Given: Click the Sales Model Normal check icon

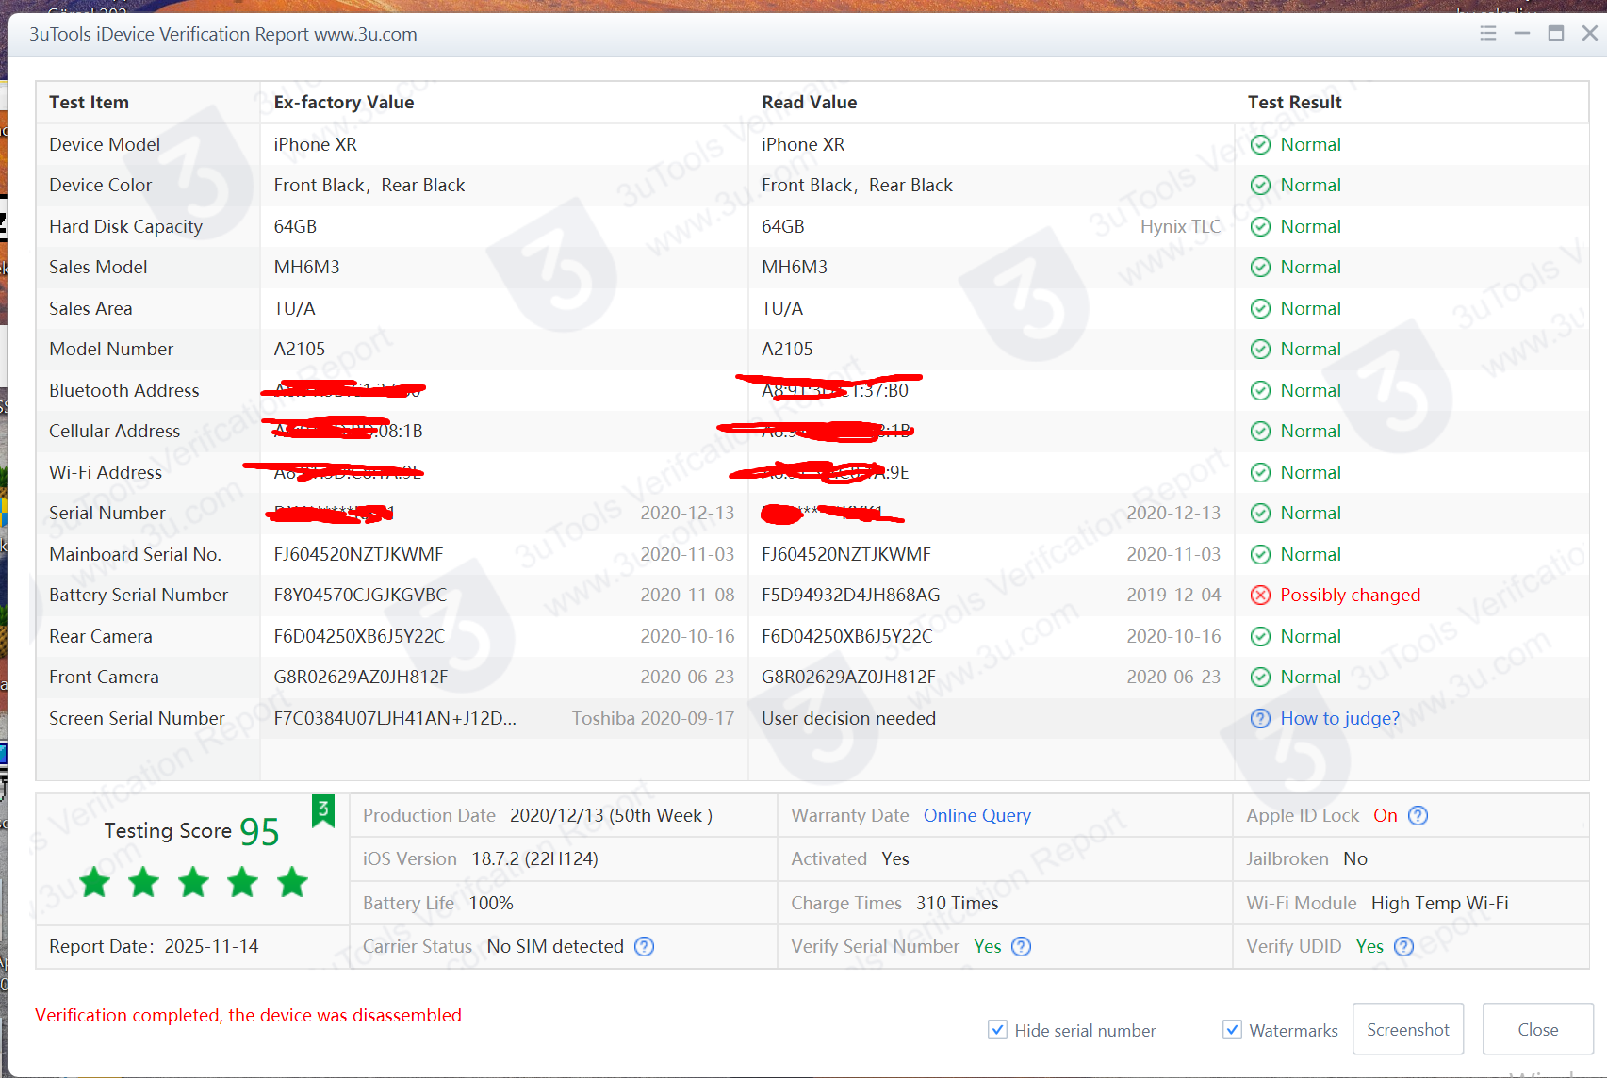Looking at the screenshot, I should 1260,268.
